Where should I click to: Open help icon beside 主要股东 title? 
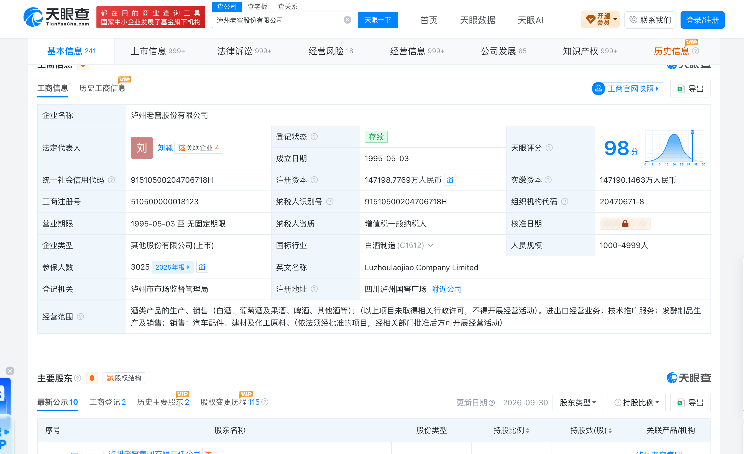coord(78,378)
